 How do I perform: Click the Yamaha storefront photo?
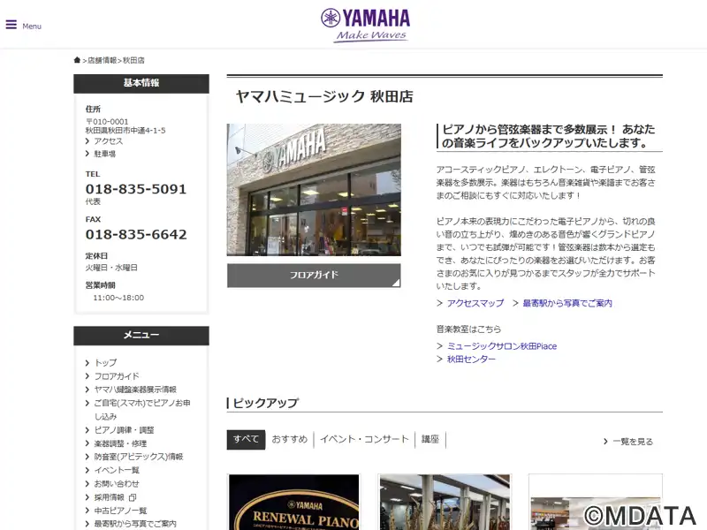314,190
